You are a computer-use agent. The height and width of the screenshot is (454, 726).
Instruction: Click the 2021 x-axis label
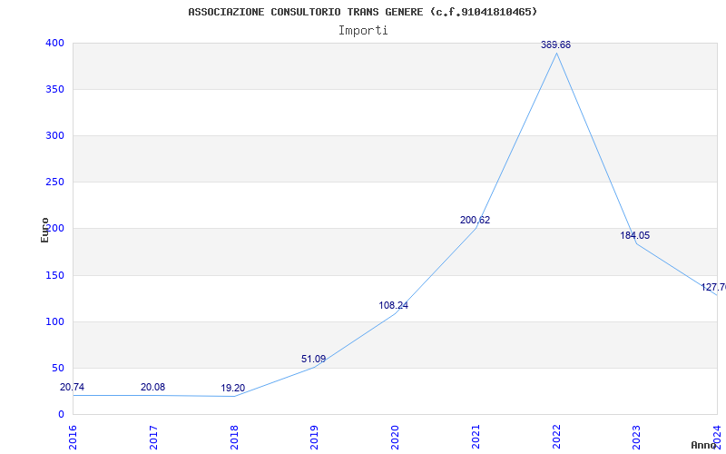[x=476, y=438]
